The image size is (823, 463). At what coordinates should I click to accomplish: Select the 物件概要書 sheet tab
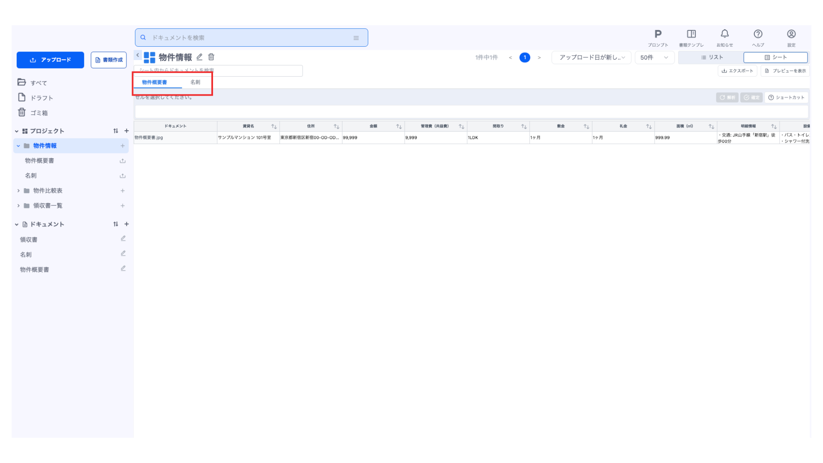coord(154,82)
